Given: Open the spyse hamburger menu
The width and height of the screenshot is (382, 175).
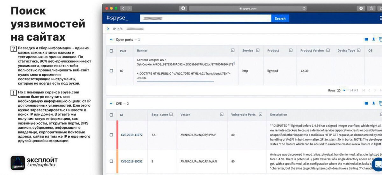Looking at the screenshot, I should tap(380, 18).
